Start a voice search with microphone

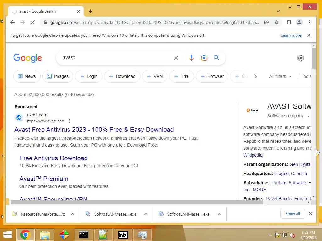point(192,58)
